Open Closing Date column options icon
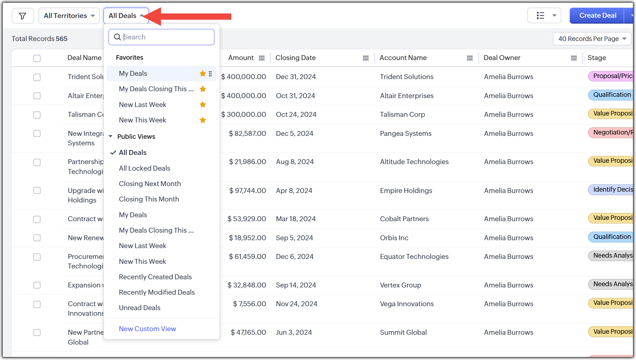 [365, 58]
